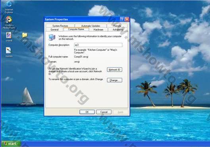Image resolution: width=210 pixels, height=147 pixels.
Task: Open the Start menu
Action: [x=11, y=144]
